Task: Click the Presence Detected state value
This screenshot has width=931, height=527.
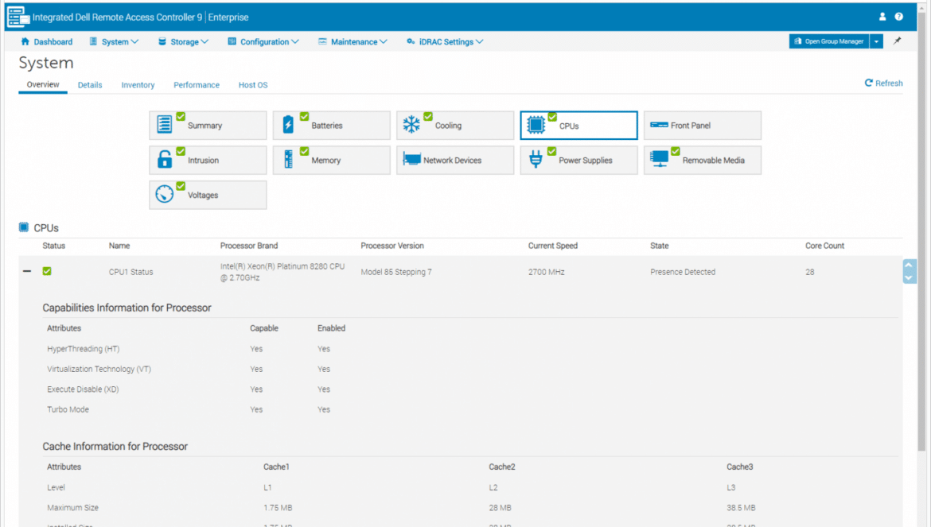Action: click(x=683, y=272)
